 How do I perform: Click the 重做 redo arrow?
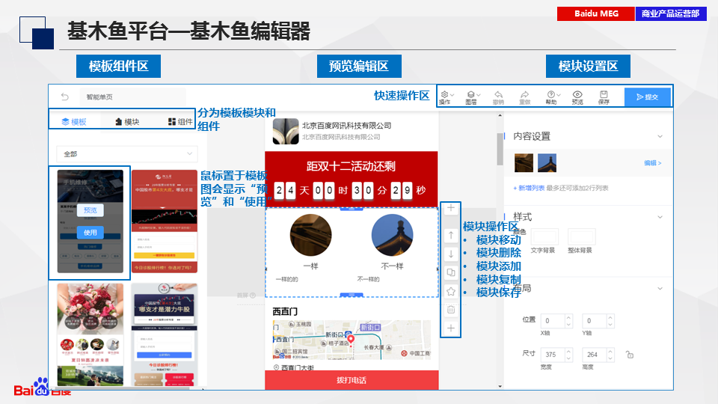click(x=525, y=97)
